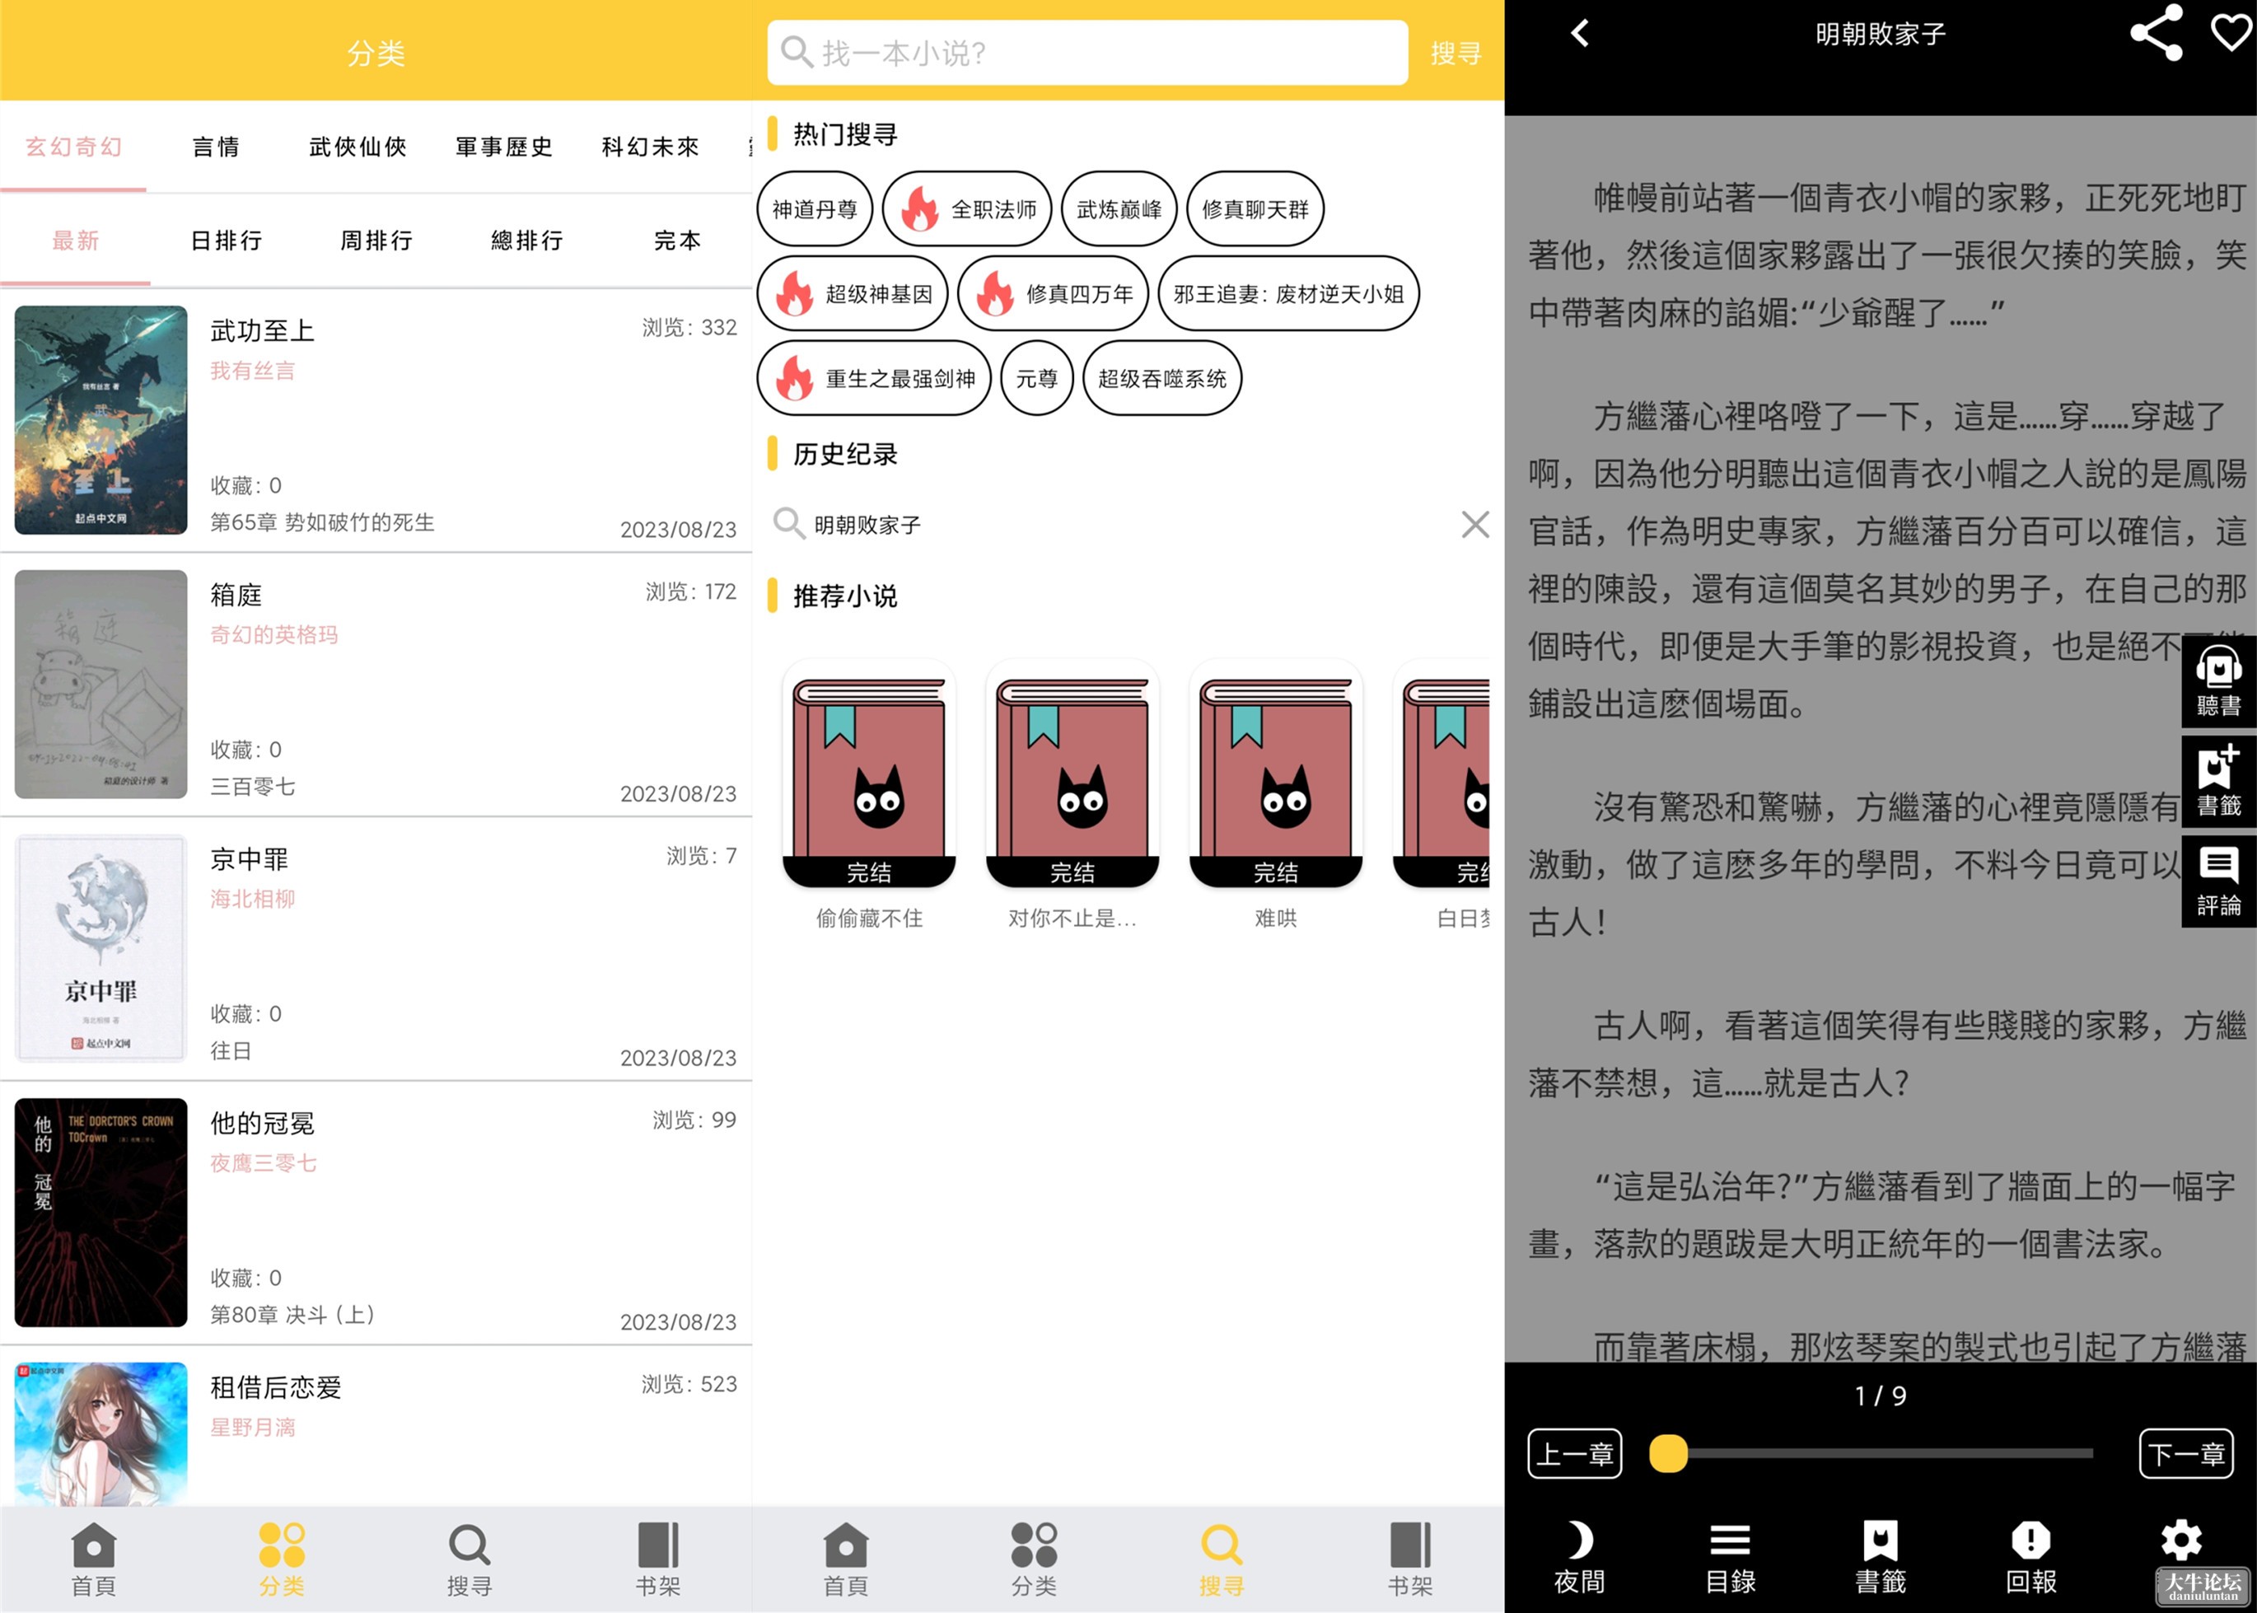Open the 目錄 table of contents

coord(1730,1557)
